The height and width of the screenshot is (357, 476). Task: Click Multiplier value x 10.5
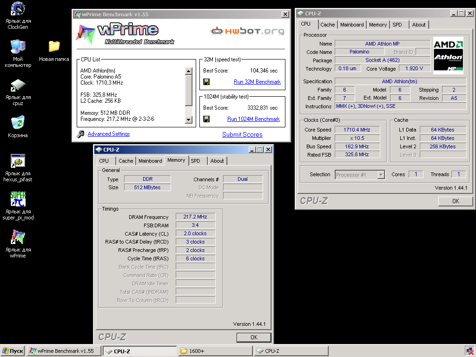pyautogui.click(x=357, y=138)
